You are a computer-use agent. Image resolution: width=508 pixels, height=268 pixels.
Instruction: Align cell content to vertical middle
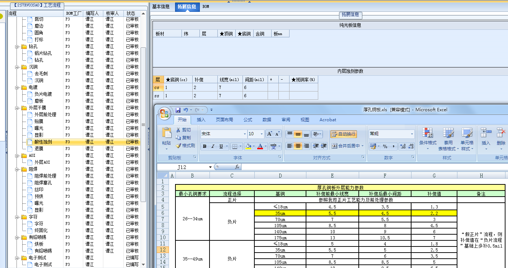click(x=298, y=134)
